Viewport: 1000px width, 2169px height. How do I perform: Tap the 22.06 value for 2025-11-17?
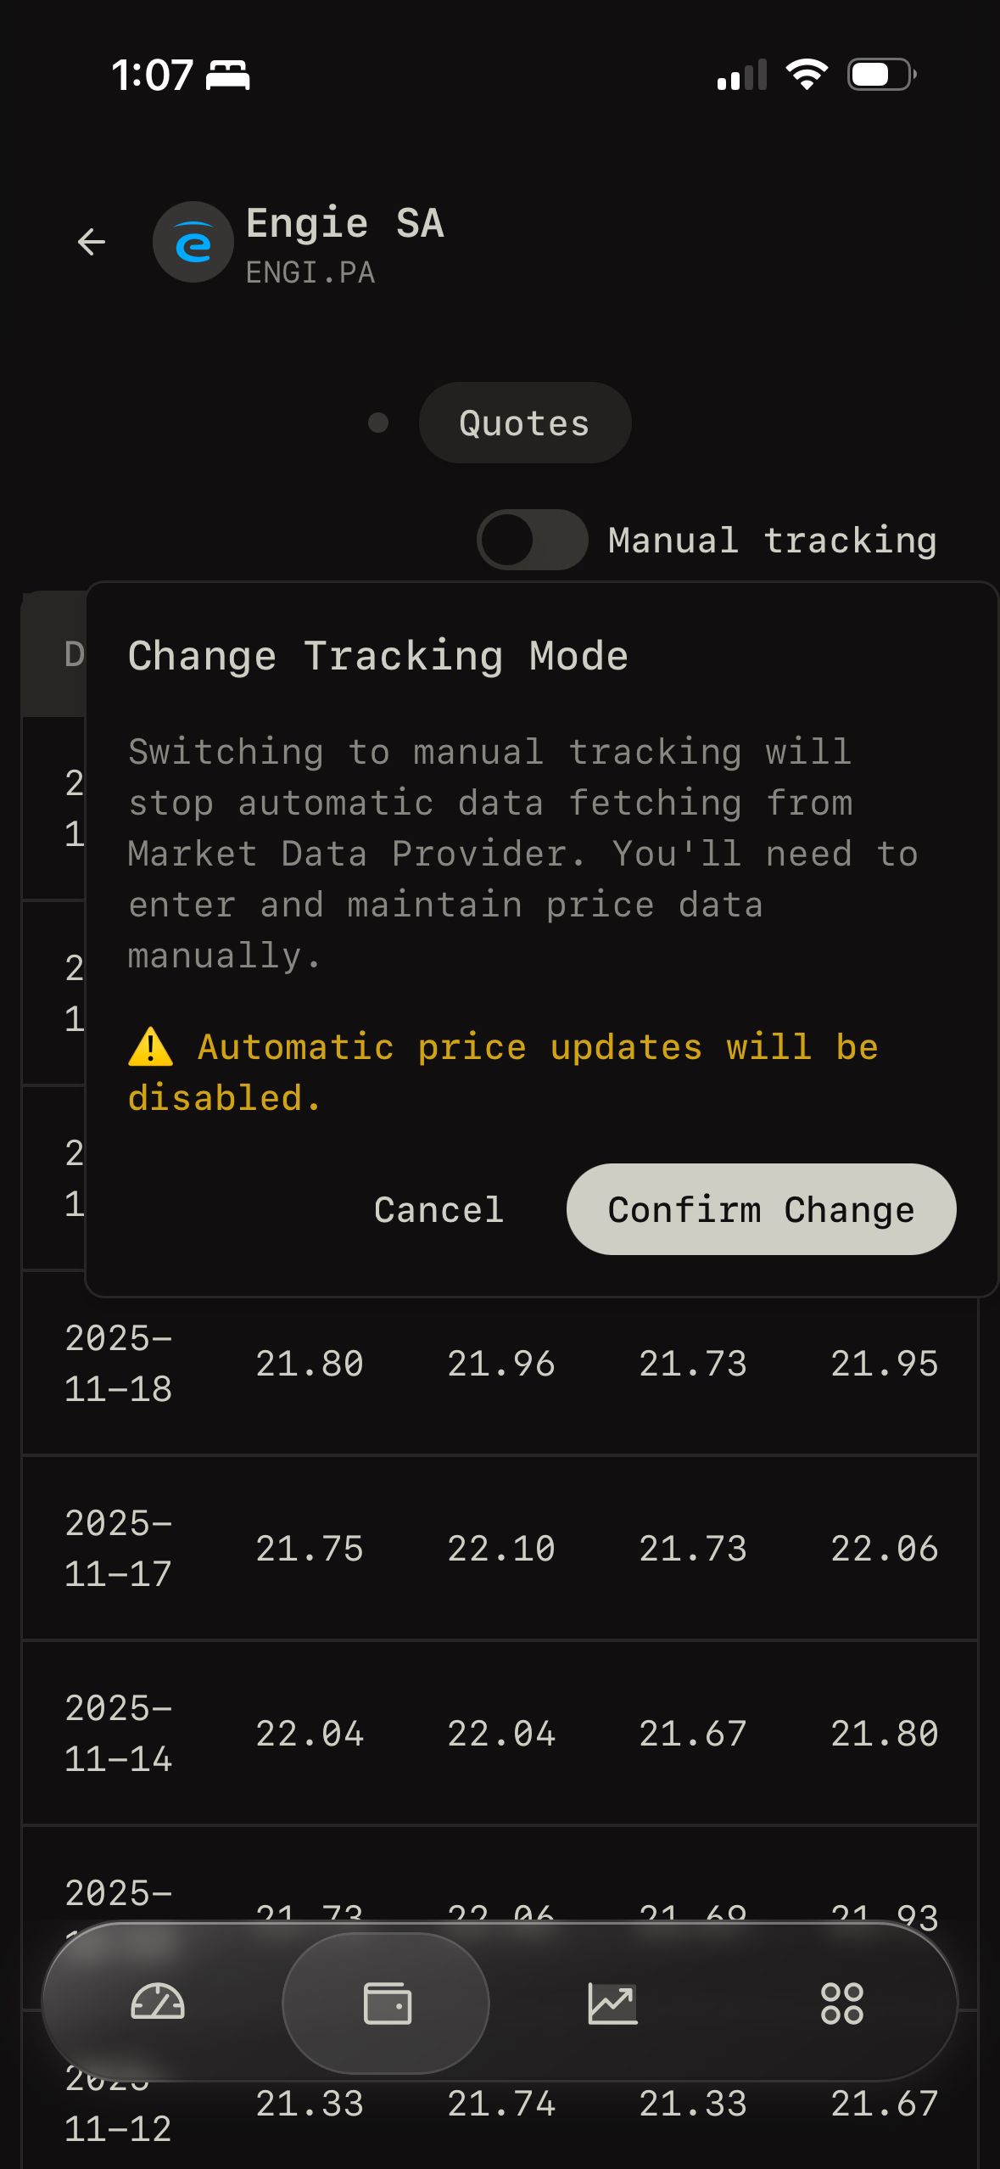pos(884,1549)
